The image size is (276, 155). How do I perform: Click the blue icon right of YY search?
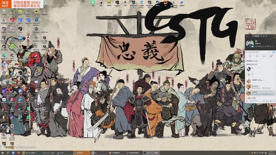pyautogui.click(x=273, y=52)
